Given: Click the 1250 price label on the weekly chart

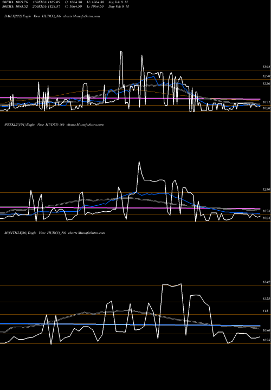Looking at the screenshot, I should pos(266,190).
